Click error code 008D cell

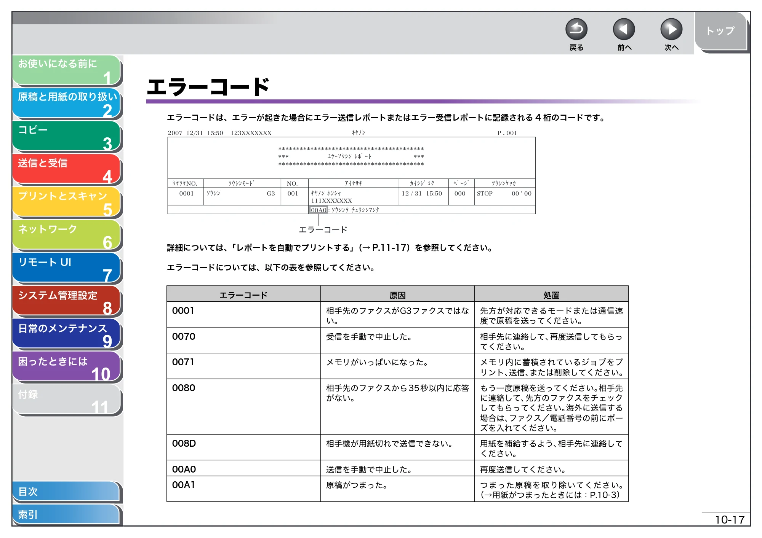click(x=243, y=447)
